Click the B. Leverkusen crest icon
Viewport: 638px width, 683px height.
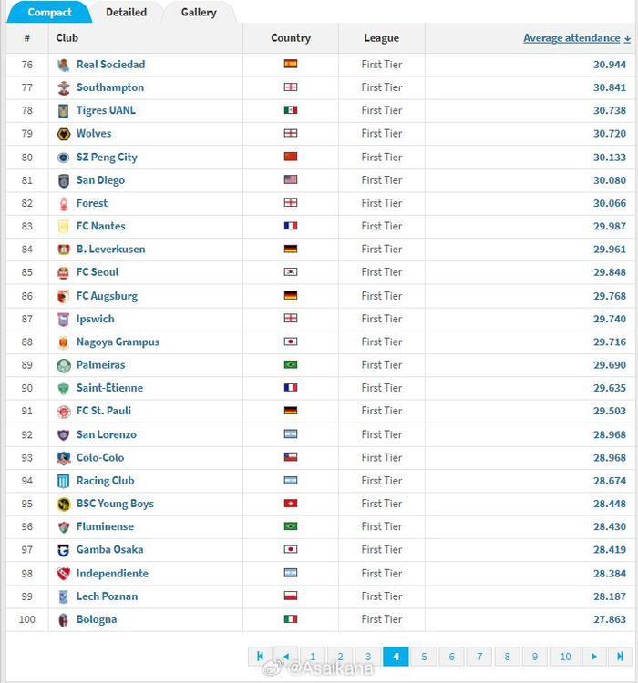(64, 250)
